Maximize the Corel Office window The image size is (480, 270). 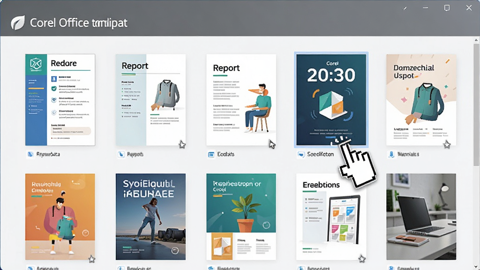[x=447, y=7]
